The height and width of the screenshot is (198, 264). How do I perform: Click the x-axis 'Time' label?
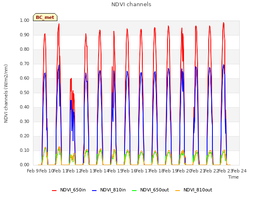233,177
